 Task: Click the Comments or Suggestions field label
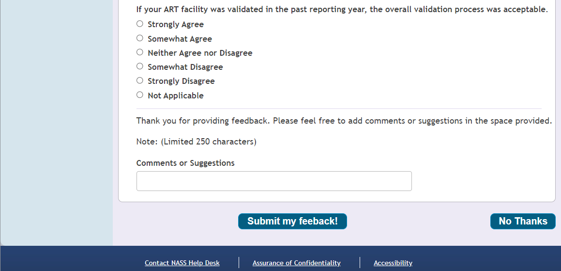185,163
